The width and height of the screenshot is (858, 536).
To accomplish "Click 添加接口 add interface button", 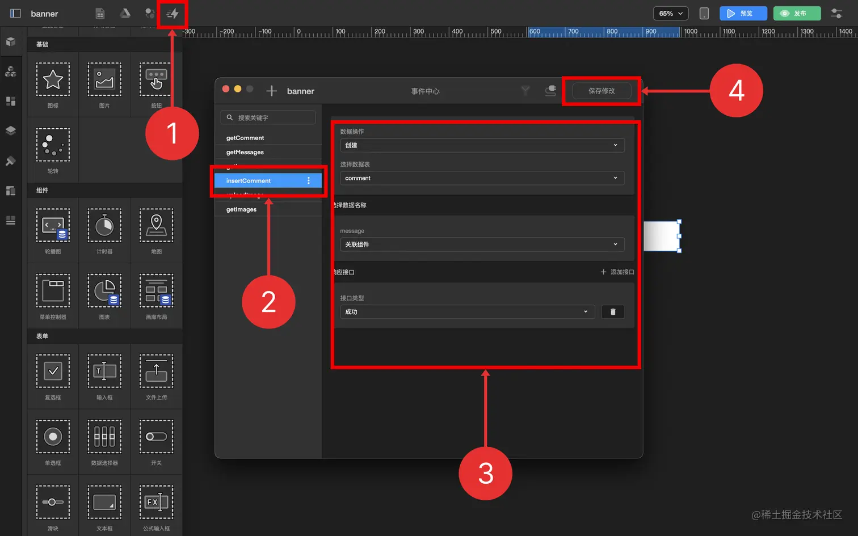I will click(x=617, y=272).
